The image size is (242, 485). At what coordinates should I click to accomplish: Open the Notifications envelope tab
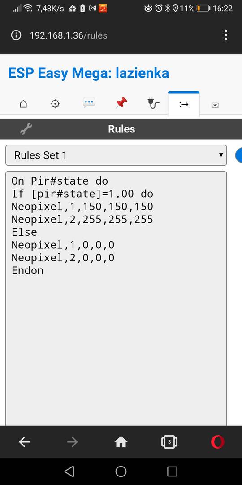[215, 105]
